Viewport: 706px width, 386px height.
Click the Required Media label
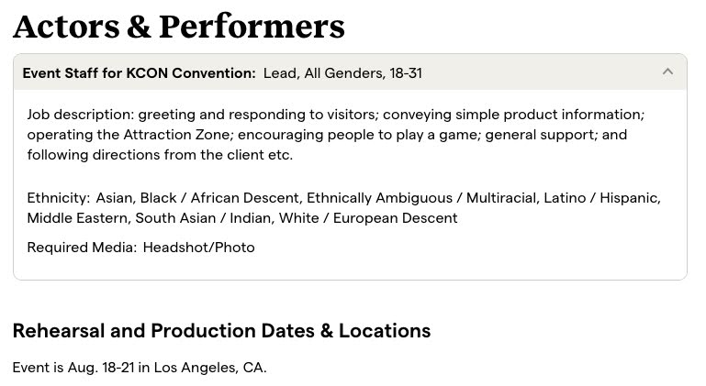[x=82, y=248]
